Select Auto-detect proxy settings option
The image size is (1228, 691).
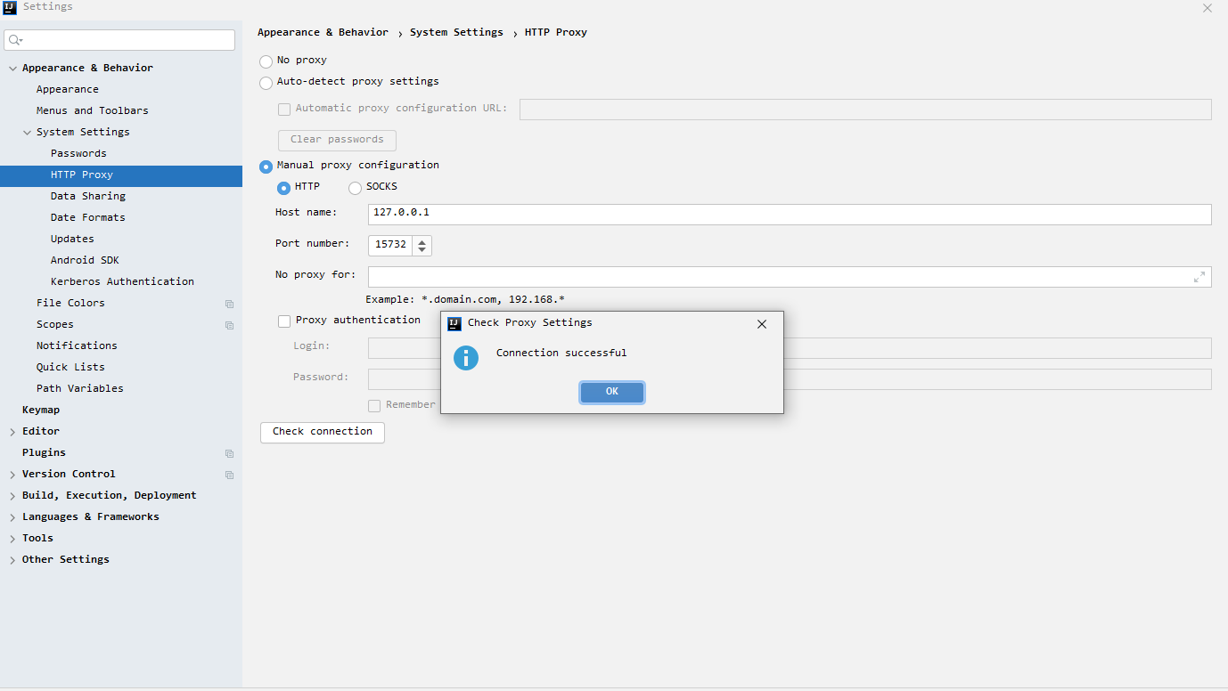tap(266, 83)
